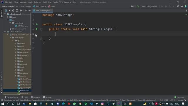Collapse the mysql-connector-java library
The height and width of the screenshot is (106, 188).
pos(8,35)
